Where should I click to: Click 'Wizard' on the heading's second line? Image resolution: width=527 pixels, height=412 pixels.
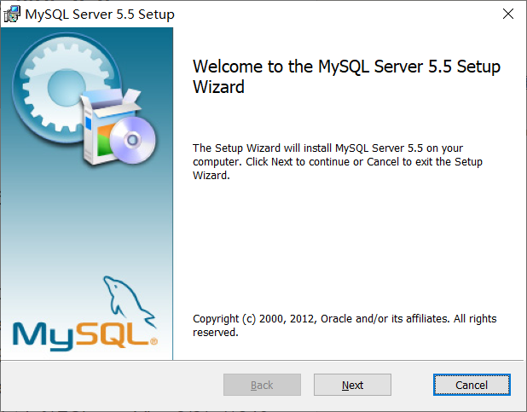coord(218,87)
